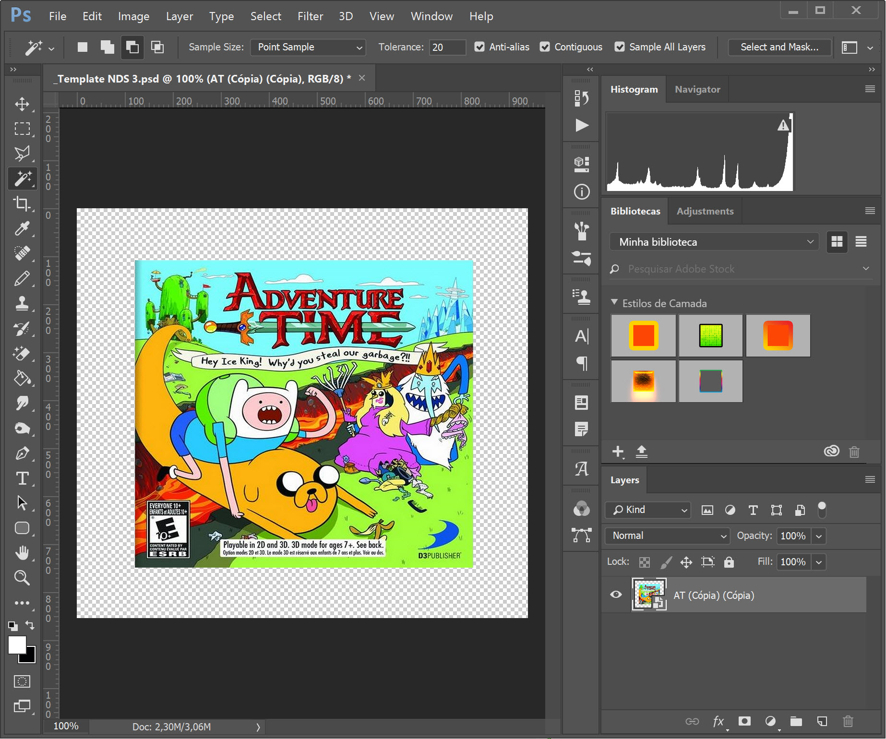The width and height of the screenshot is (886, 739).
Task: Select the Move tool
Action: pyautogui.click(x=22, y=104)
